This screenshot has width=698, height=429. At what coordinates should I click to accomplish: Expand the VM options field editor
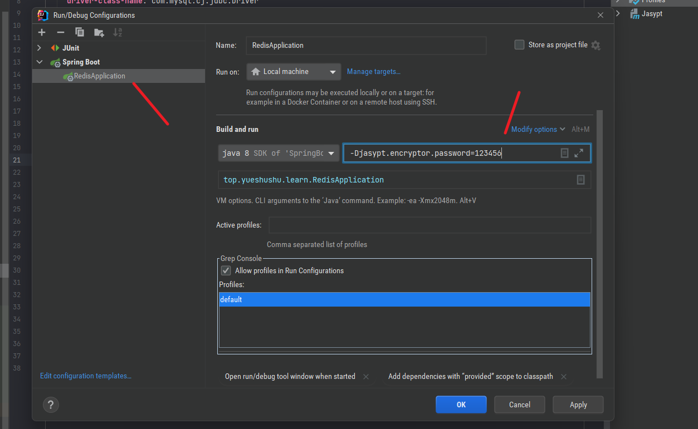[x=579, y=153]
